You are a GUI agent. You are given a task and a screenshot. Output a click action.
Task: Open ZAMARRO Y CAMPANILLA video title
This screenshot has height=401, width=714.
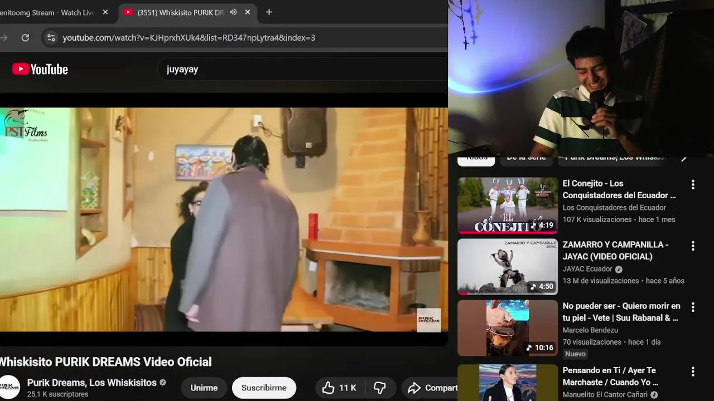[615, 251]
